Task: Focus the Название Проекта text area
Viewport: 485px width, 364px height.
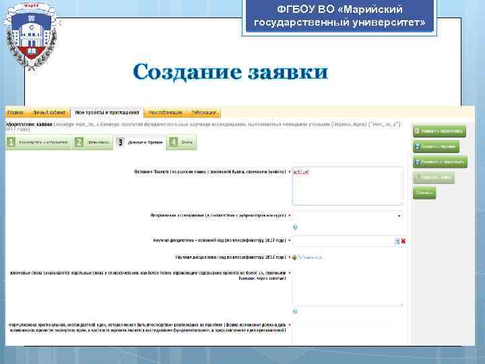Action: 348,186
